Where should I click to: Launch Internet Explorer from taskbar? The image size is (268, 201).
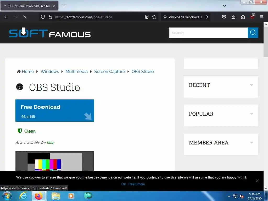click(x=23, y=196)
